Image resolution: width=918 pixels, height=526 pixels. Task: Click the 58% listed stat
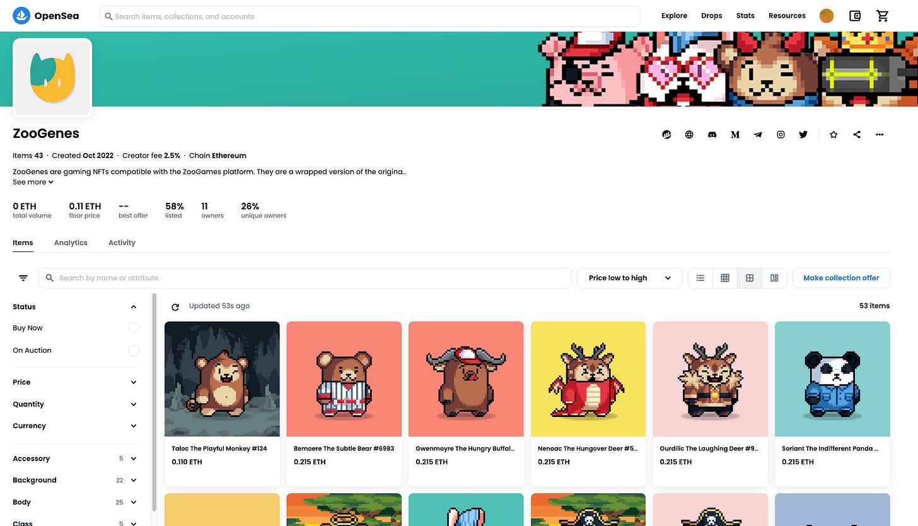pos(174,210)
